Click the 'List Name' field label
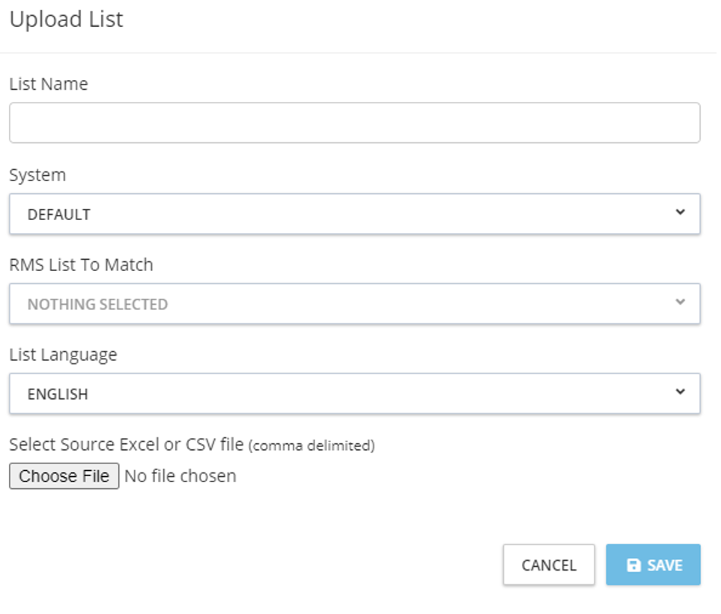Screen dimensions: 721x614 (x=49, y=85)
